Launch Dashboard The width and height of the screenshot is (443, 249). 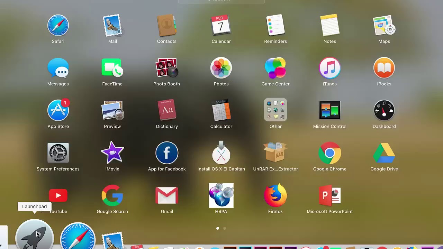[x=384, y=111]
